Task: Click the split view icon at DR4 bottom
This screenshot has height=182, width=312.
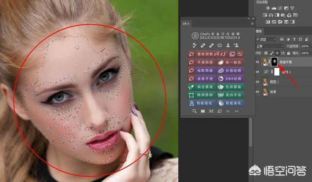Action: click(203, 111)
